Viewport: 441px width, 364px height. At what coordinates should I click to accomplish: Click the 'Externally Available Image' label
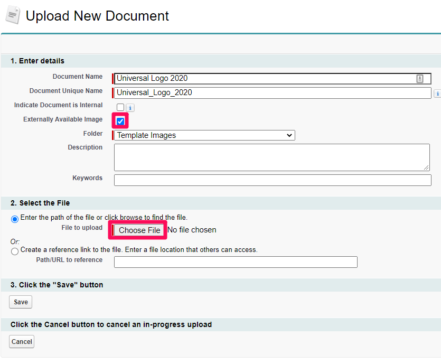63,119
